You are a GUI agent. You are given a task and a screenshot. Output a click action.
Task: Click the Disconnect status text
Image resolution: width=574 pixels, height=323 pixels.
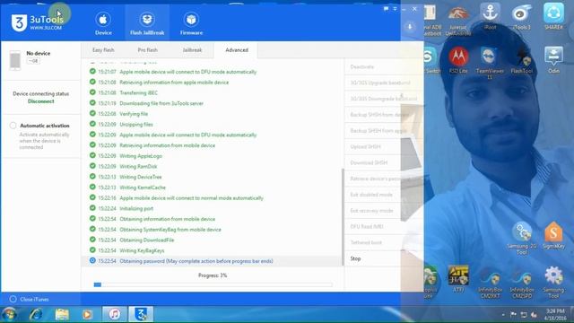41,101
